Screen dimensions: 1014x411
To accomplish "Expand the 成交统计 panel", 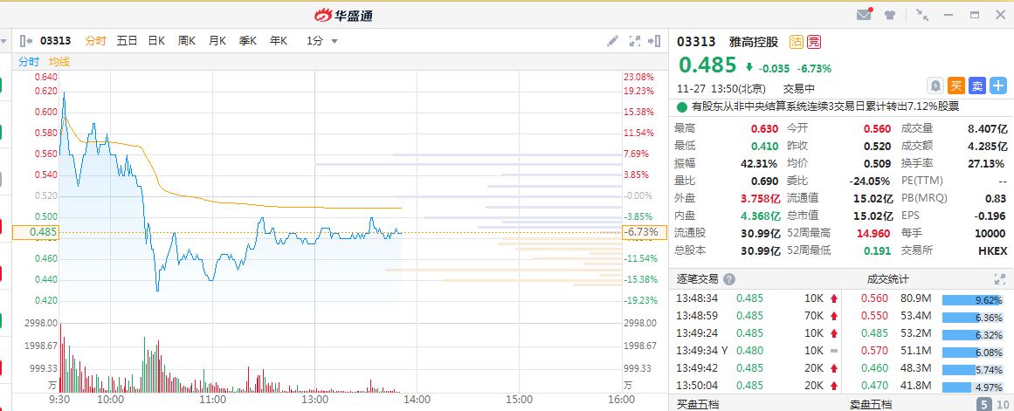I will (1000, 279).
